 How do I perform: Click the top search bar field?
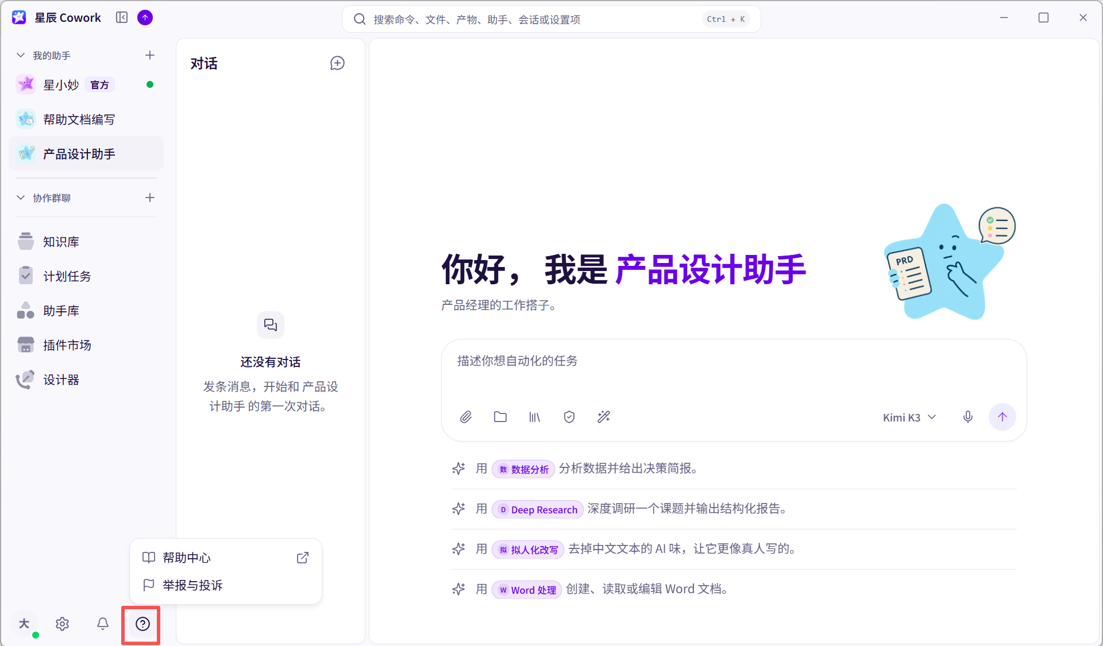coord(551,19)
